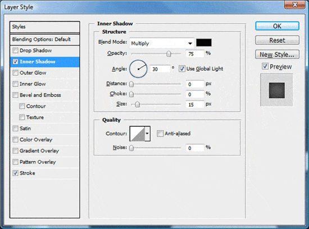Enable the Anti-aliased checkbox

click(x=160, y=134)
